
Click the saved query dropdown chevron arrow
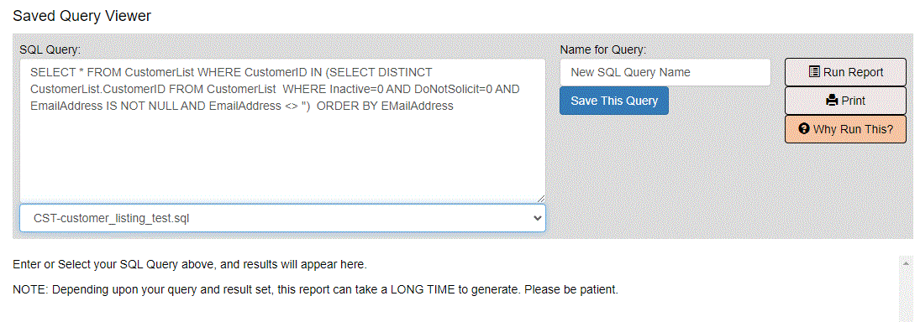coord(537,218)
